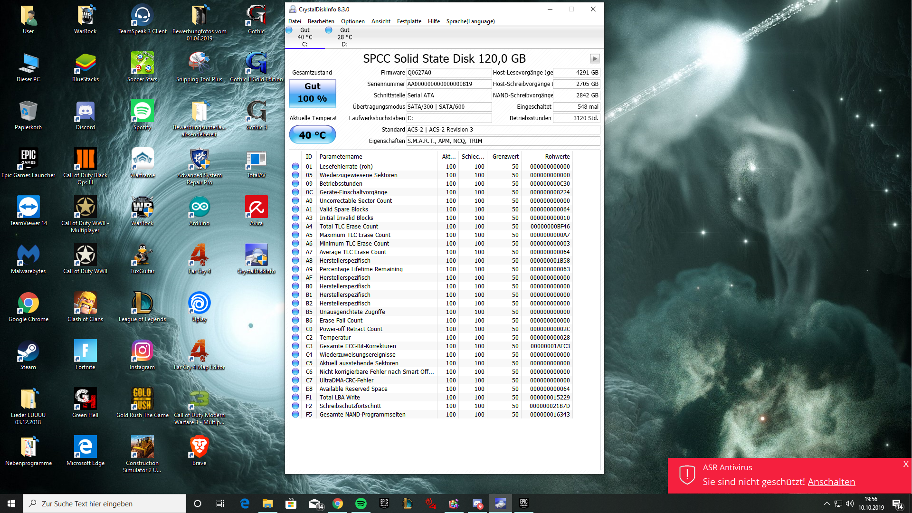Select drive D: status tab

pyautogui.click(x=344, y=37)
